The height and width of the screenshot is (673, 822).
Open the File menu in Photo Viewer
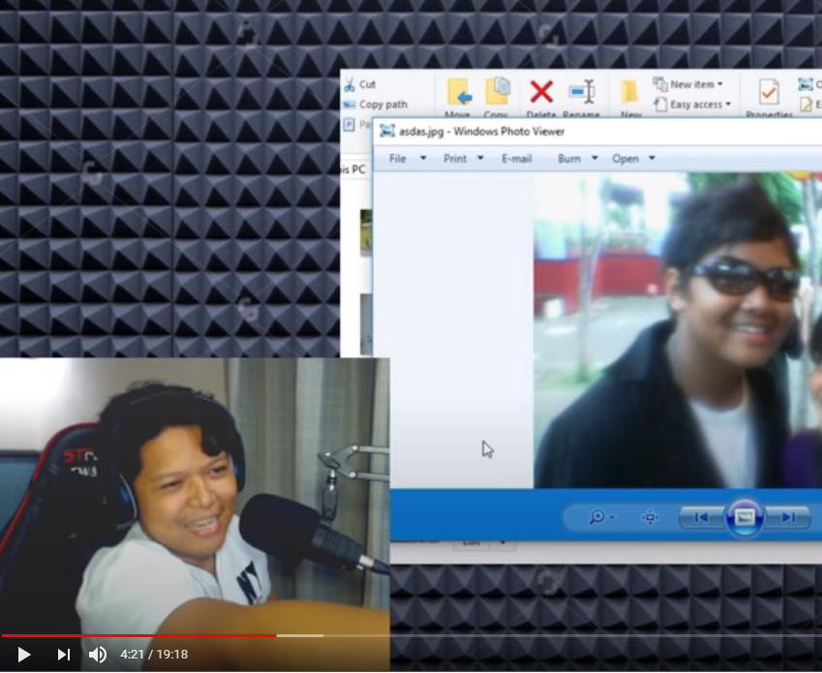click(x=397, y=158)
